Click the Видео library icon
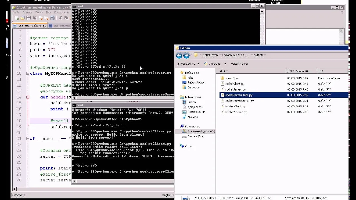 pyautogui.click(x=185, y=102)
